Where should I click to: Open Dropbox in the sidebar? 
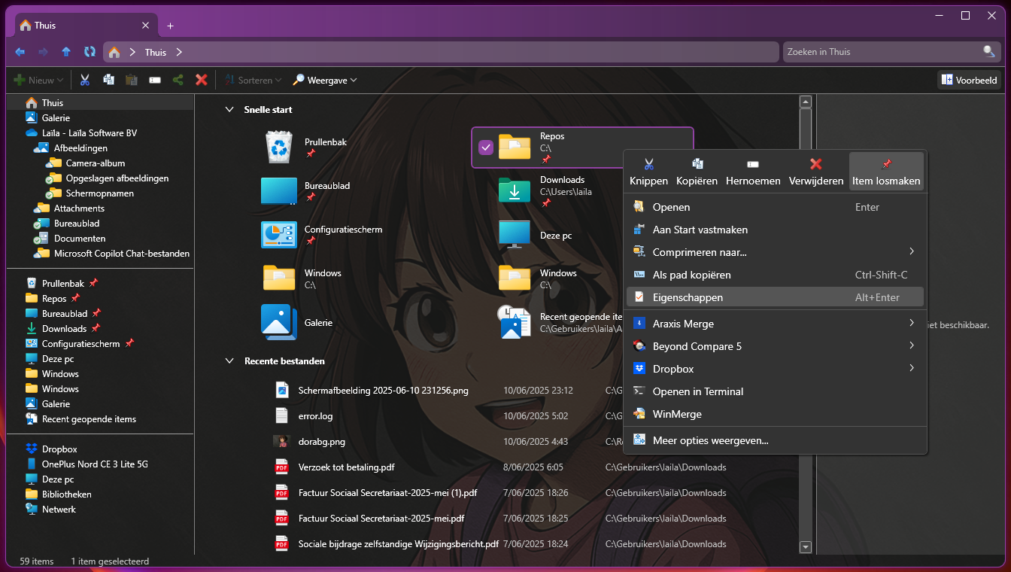coord(59,449)
